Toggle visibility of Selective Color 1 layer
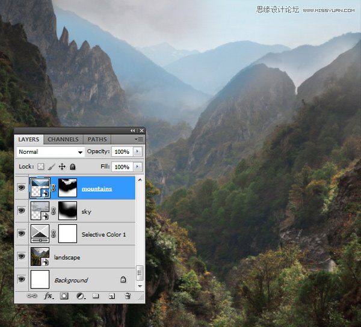 pyautogui.click(x=22, y=234)
